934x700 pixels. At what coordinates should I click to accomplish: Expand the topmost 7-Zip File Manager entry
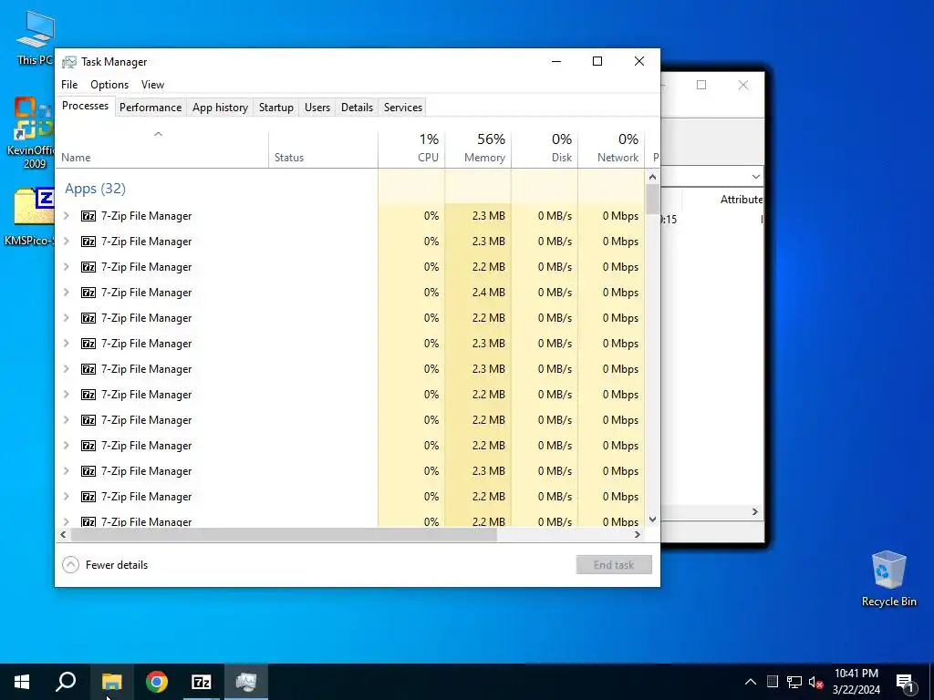[x=66, y=216]
